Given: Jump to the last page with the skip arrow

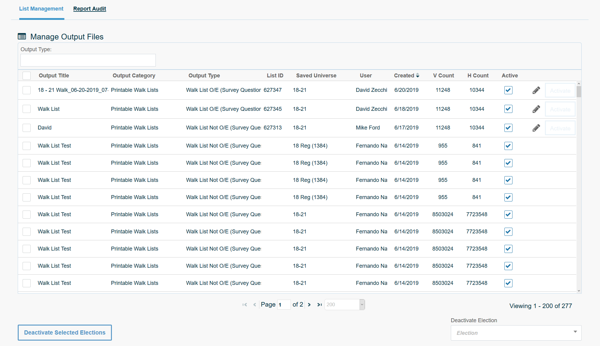Looking at the screenshot, I should [319, 304].
